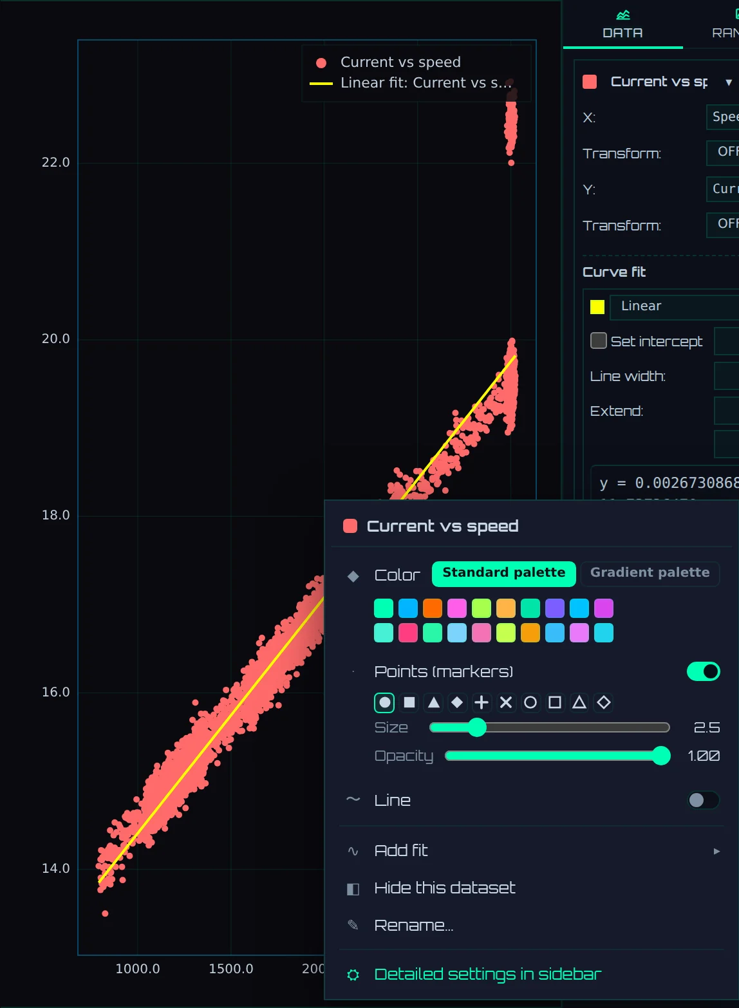Select the Standard palette button
The image size is (739, 1008).
coord(504,574)
